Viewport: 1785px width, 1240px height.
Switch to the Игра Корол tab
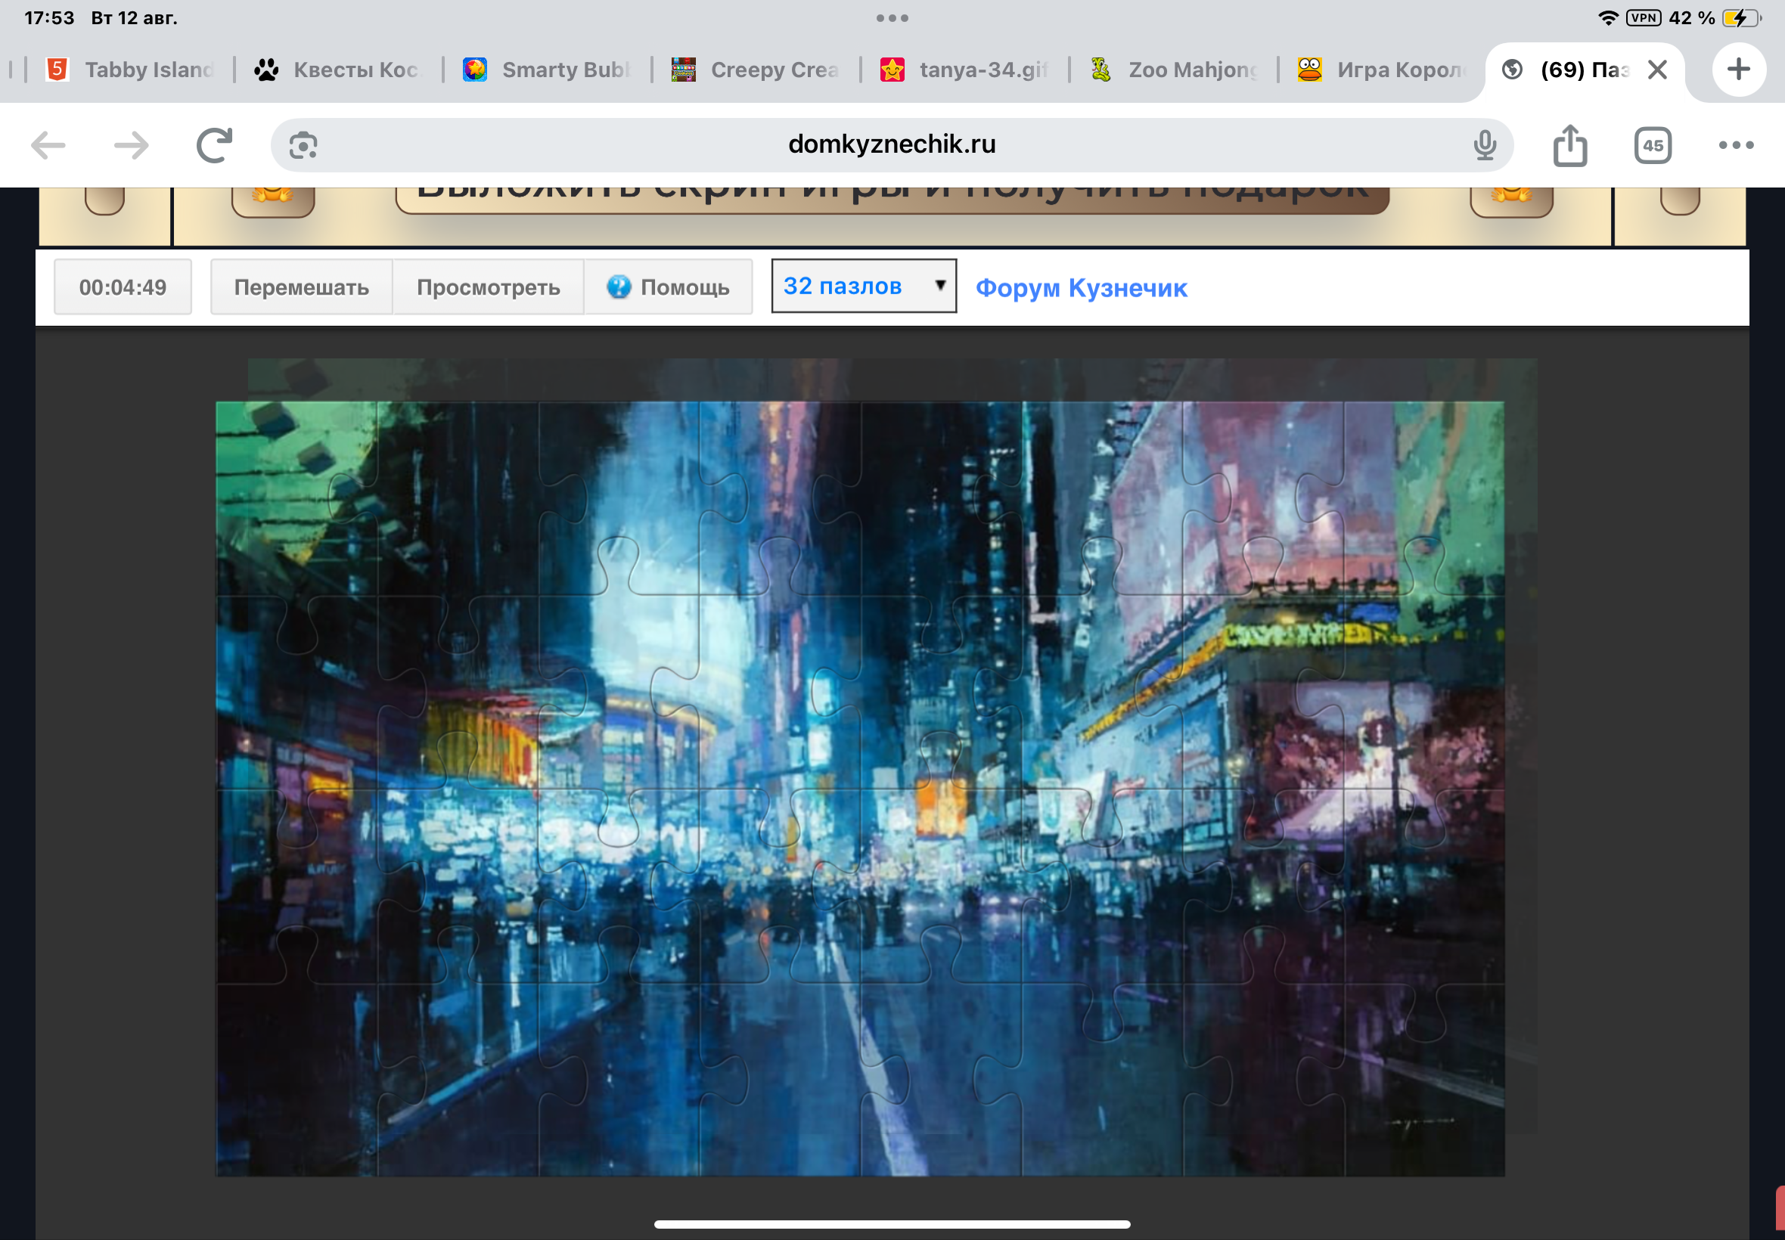(1382, 69)
